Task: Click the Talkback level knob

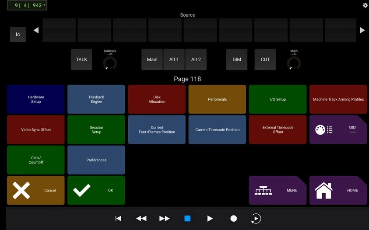Action: tap(110, 64)
